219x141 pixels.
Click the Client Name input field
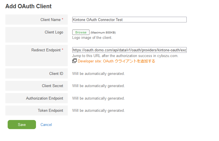point(129,20)
